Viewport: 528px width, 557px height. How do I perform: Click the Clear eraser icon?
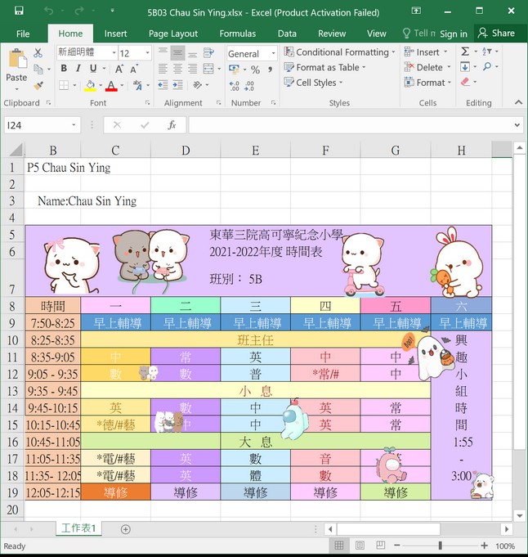[x=465, y=82]
